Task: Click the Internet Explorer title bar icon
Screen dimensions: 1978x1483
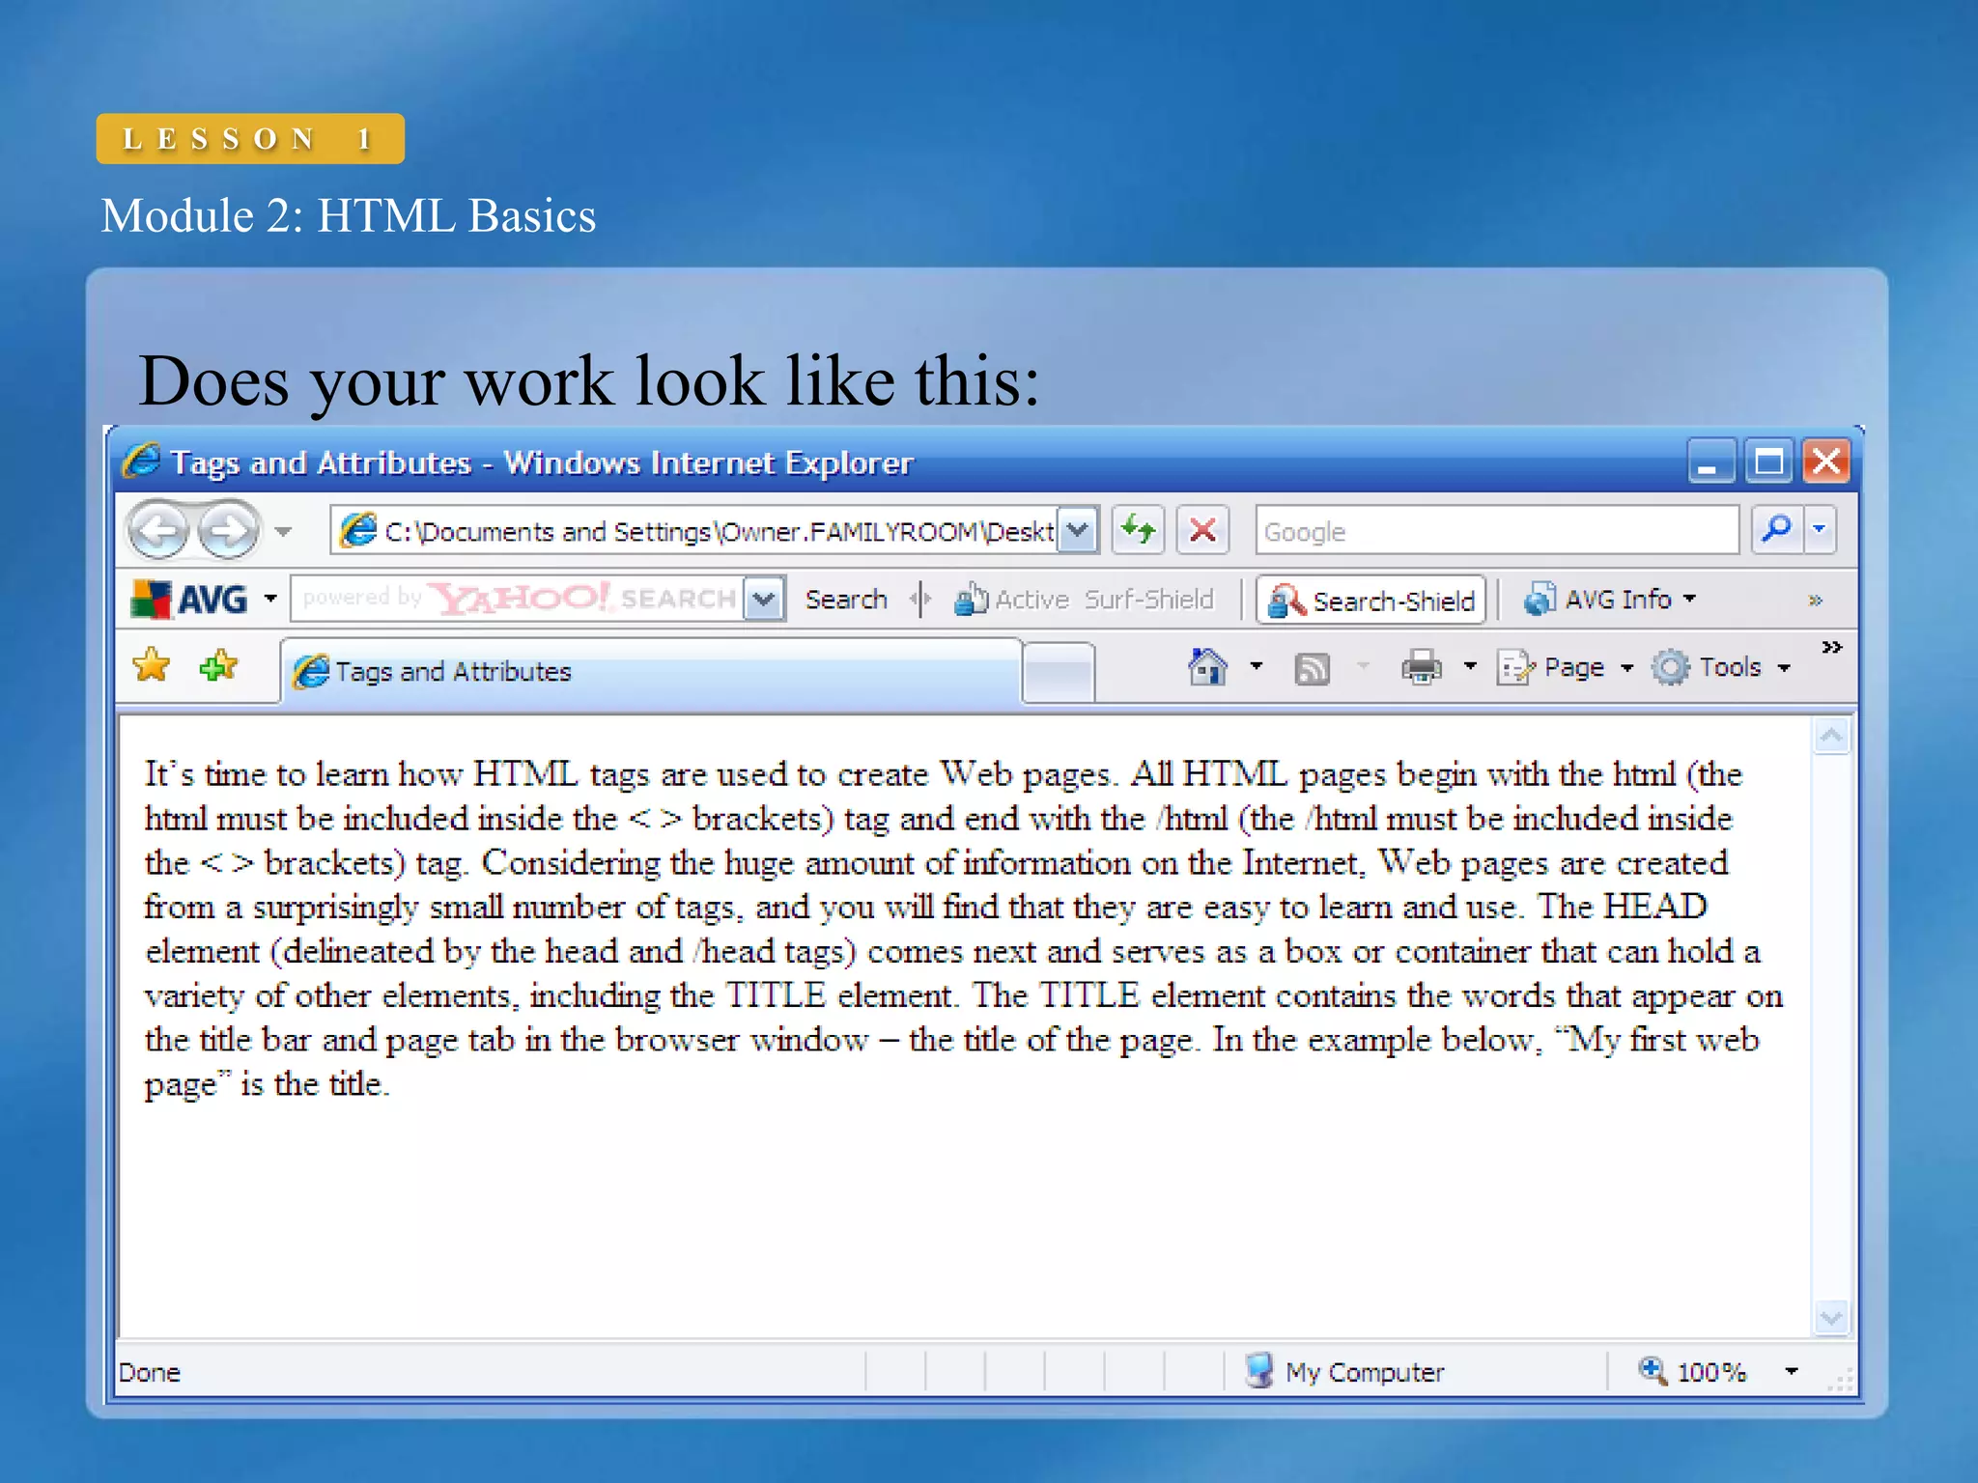Action: point(142,461)
